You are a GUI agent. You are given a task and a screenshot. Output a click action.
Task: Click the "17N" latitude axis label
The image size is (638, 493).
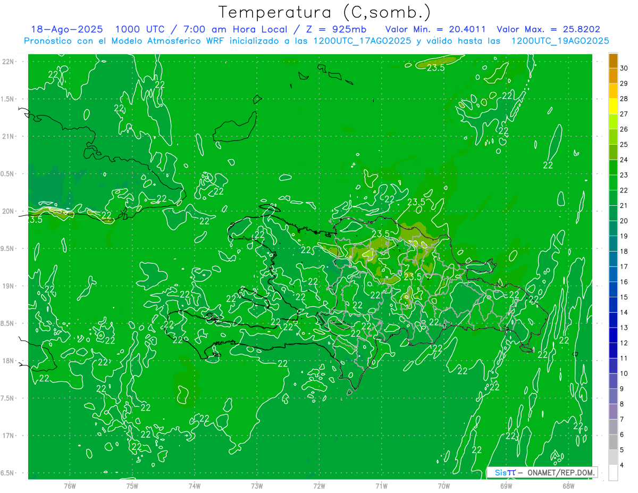9,436
